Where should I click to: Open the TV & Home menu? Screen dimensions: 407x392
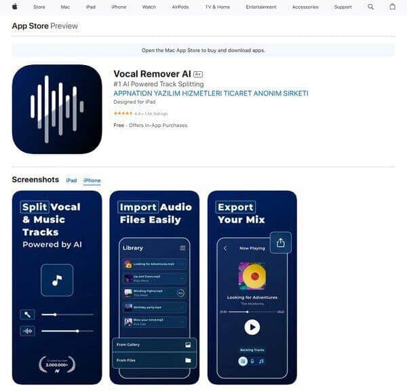click(x=218, y=7)
